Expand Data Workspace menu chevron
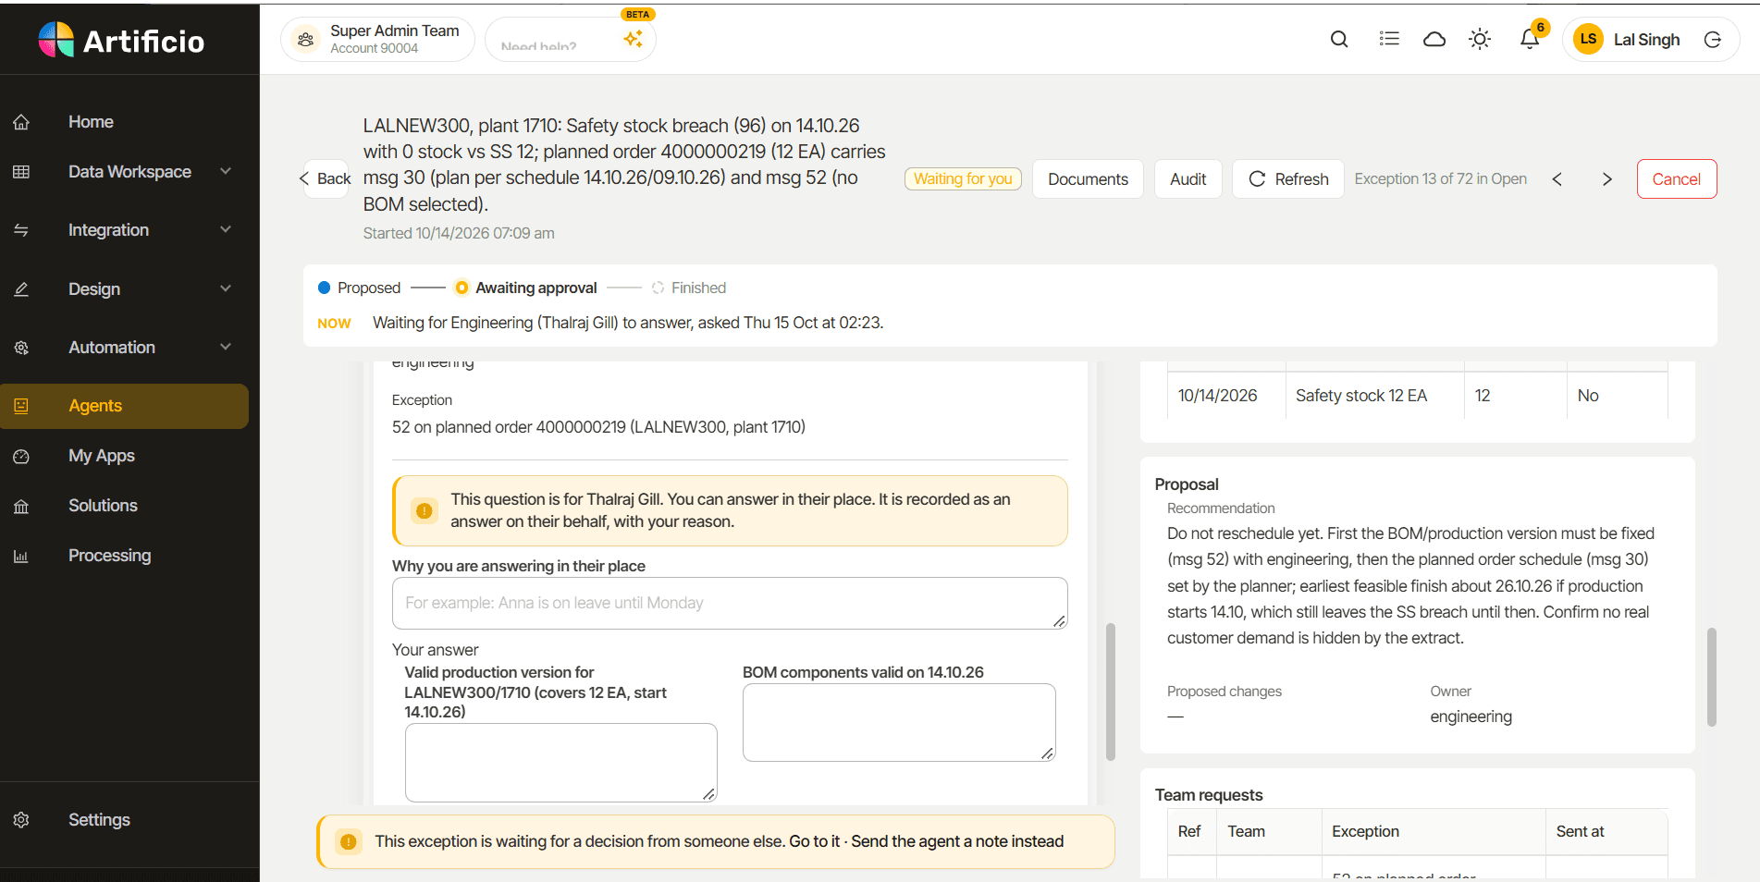Viewport: 1760px width, 882px height. pos(226,171)
